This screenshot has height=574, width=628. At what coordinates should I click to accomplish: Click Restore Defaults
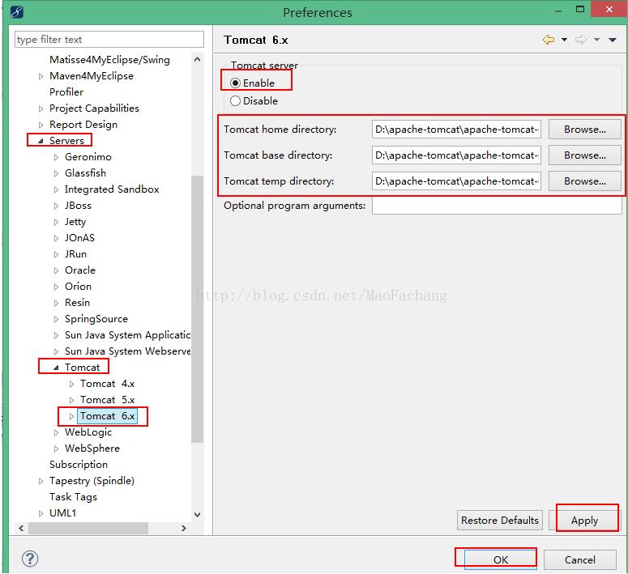[499, 521]
